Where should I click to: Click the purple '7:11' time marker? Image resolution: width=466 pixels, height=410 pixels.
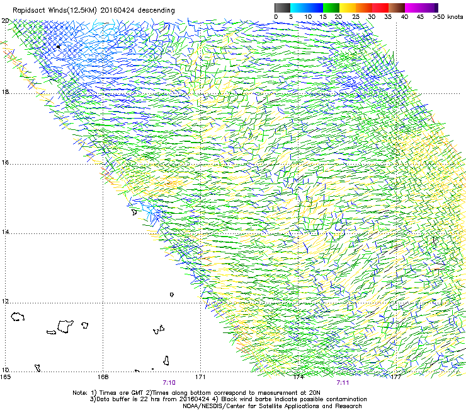click(343, 383)
